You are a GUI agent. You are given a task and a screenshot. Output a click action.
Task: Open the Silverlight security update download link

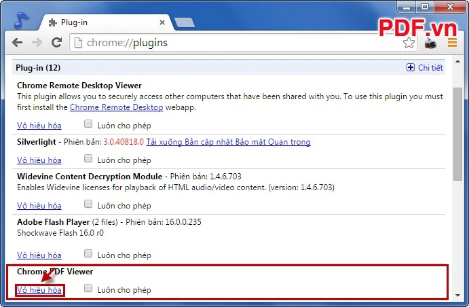(228, 142)
